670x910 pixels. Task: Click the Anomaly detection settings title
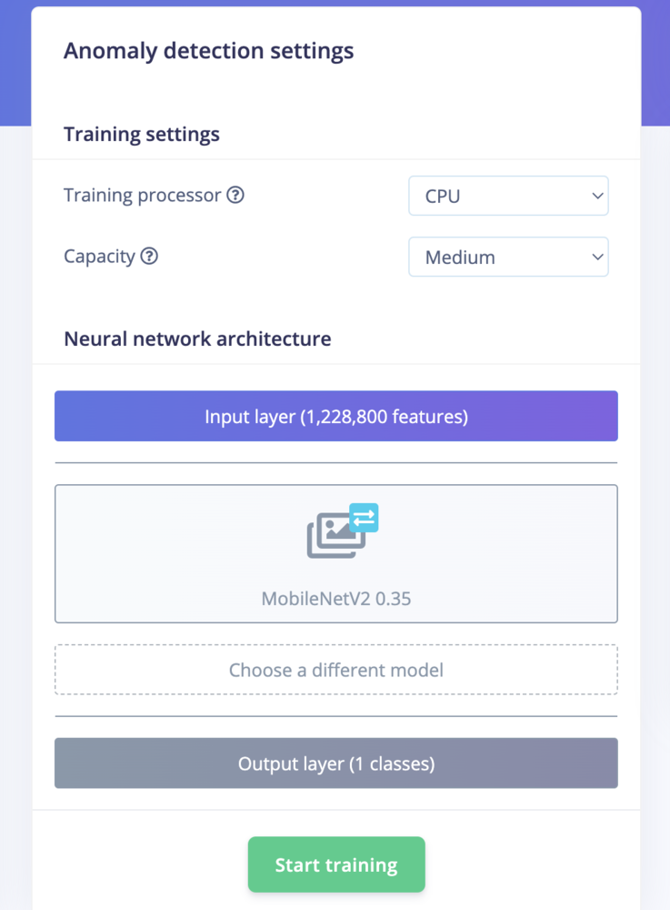(209, 51)
